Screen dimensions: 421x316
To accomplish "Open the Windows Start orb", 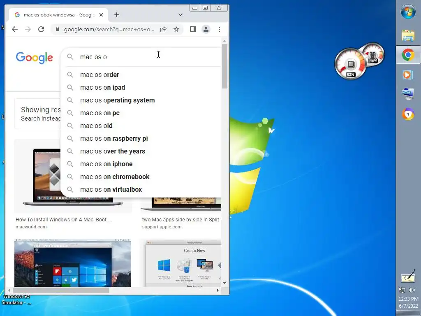I will (x=408, y=12).
